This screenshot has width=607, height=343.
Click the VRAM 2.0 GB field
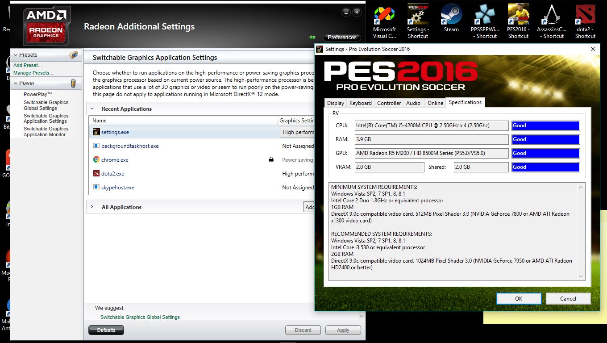(389, 167)
